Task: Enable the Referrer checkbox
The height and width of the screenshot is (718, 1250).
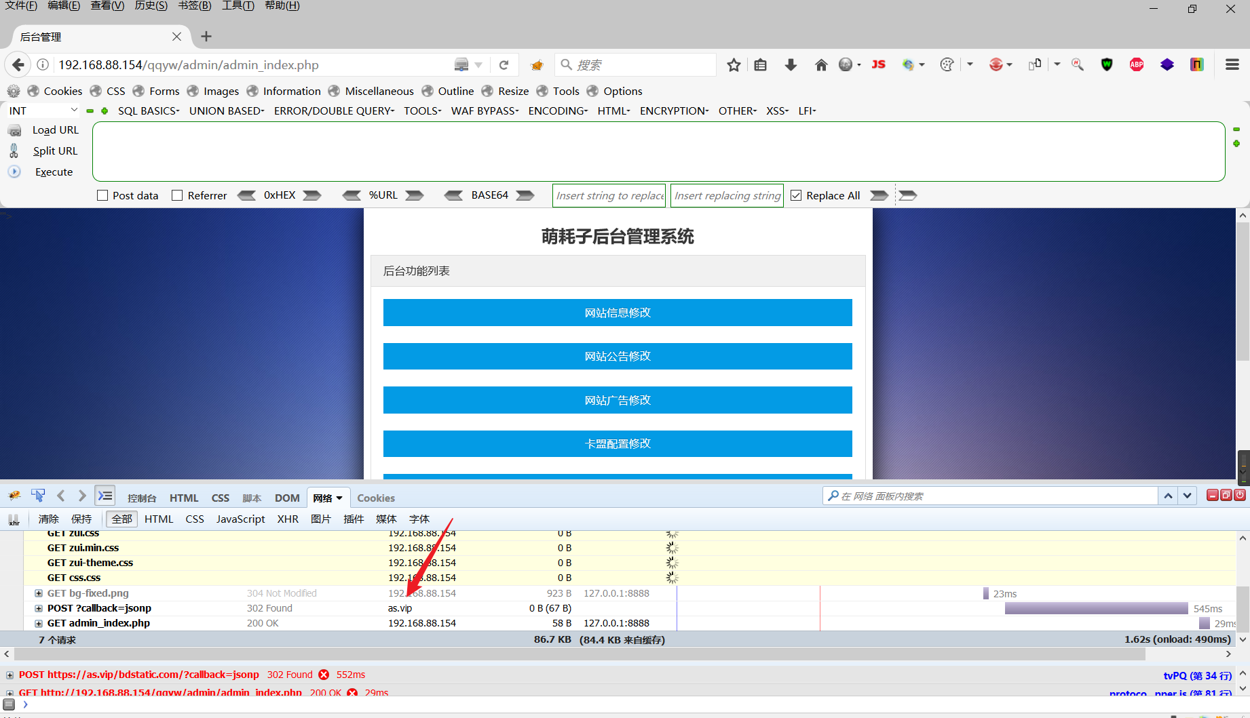Action: 177,195
